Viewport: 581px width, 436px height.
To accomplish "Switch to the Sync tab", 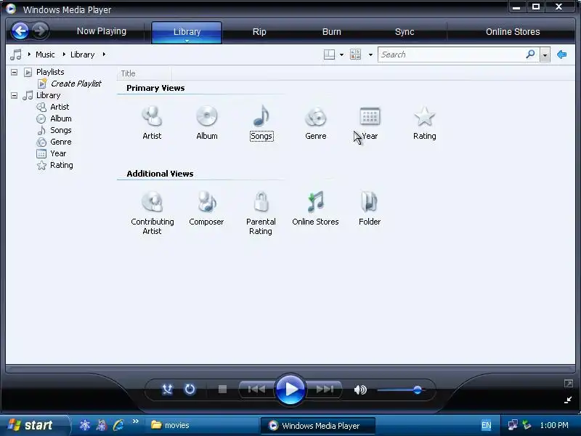I will click(405, 32).
